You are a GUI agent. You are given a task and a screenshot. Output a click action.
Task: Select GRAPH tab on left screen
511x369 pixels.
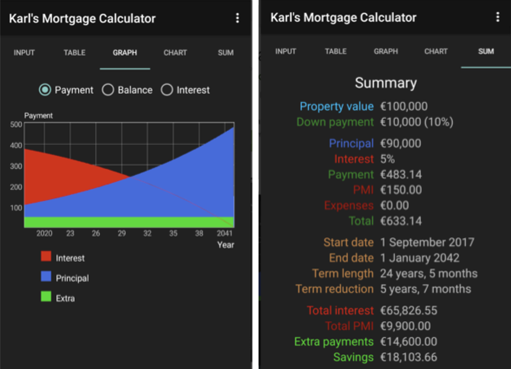coord(125,53)
